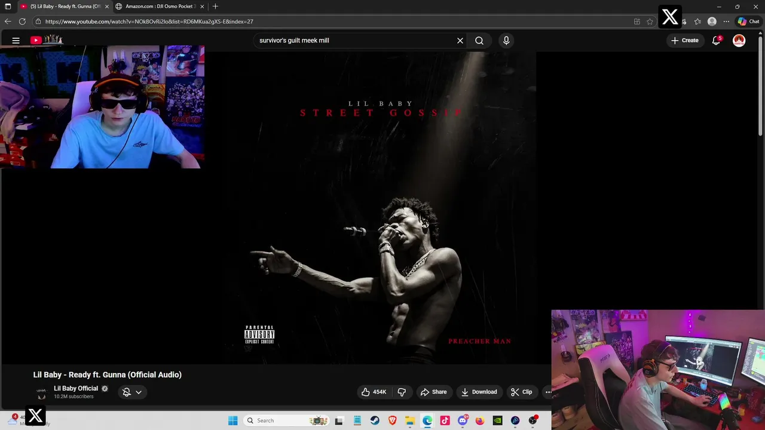Open TikTok from the taskbar
This screenshot has height=430, width=765.
445,420
